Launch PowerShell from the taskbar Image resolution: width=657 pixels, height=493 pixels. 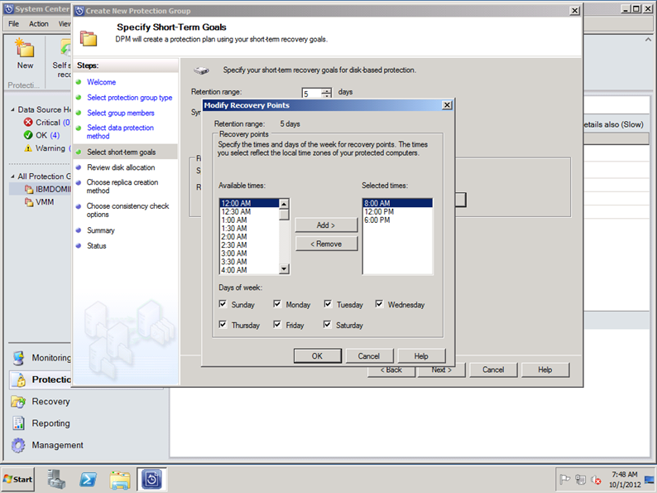(x=88, y=479)
